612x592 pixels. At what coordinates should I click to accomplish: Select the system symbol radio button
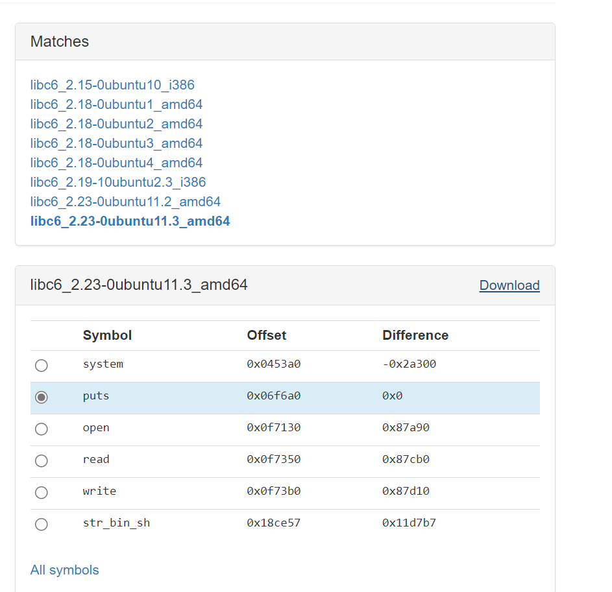point(42,366)
